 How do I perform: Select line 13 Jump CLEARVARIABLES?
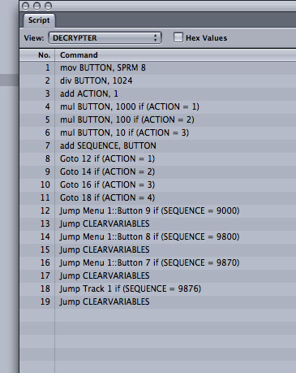[158, 223]
